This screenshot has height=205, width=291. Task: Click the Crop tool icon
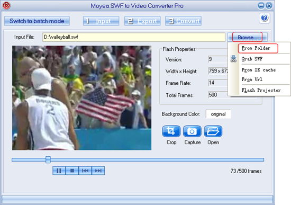click(171, 131)
